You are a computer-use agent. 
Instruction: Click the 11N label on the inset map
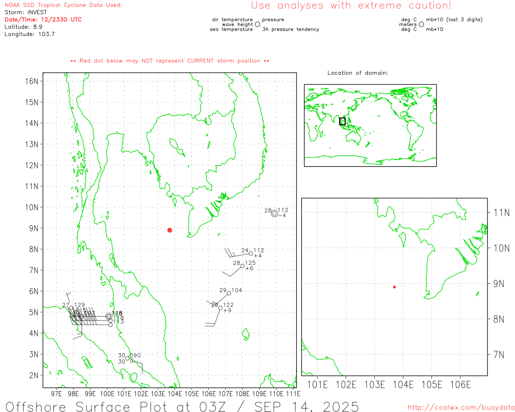pyautogui.click(x=501, y=213)
